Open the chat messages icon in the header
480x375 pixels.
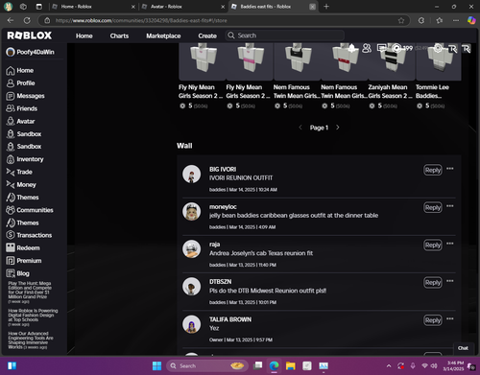tap(381, 48)
